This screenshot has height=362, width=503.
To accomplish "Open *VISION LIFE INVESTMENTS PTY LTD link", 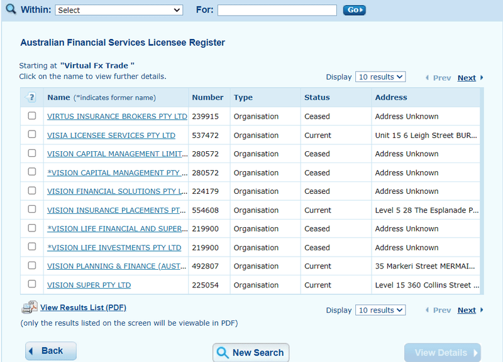I will point(114,248).
